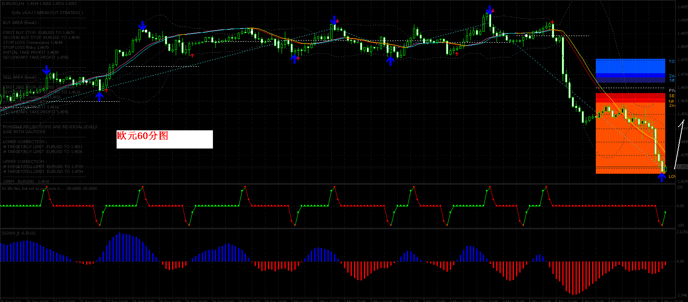Click 'TARGET/BUY LIMIT EURUSD TO 1.4506' line
The width and height of the screenshot is (688, 302).
pyautogui.click(x=43, y=152)
